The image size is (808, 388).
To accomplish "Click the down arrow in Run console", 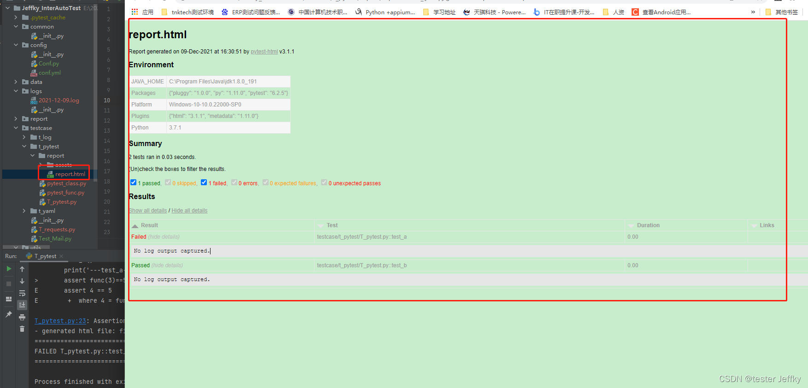I will (22, 281).
